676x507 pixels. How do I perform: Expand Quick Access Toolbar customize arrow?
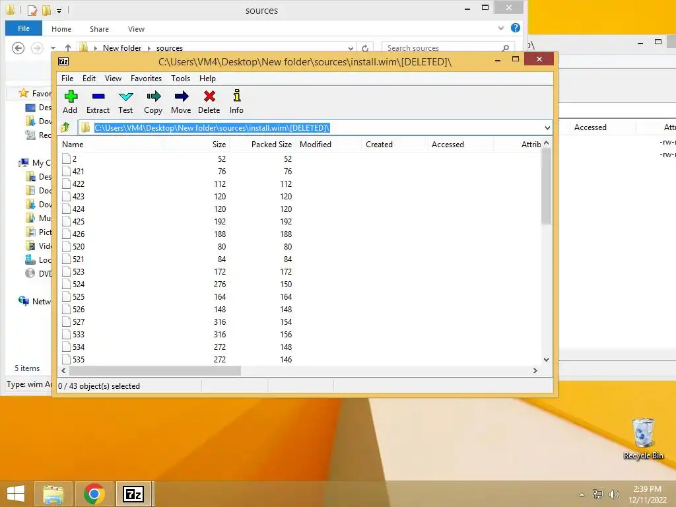pos(59,10)
